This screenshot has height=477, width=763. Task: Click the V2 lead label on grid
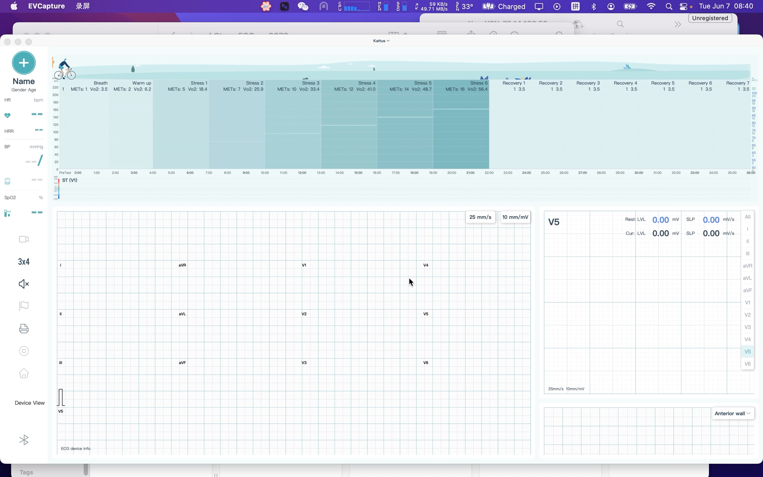304,314
